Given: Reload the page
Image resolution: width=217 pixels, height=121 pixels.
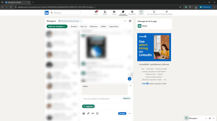Looking at the screenshot, I should pos(10,7).
